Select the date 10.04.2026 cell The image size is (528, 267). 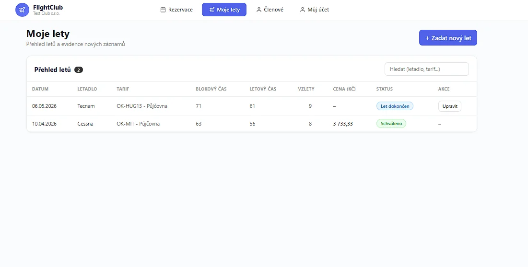pos(44,124)
